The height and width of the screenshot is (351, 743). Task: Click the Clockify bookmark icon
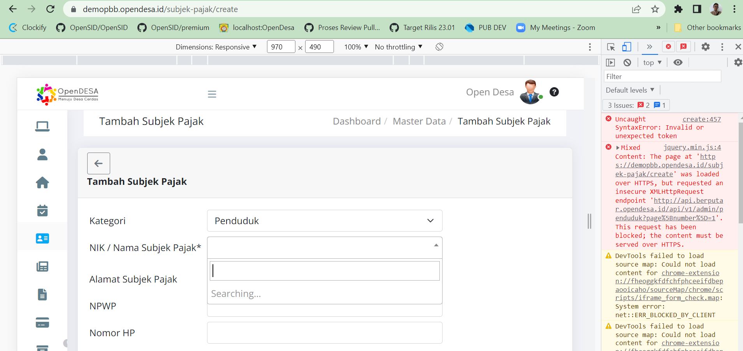[x=13, y=27]
